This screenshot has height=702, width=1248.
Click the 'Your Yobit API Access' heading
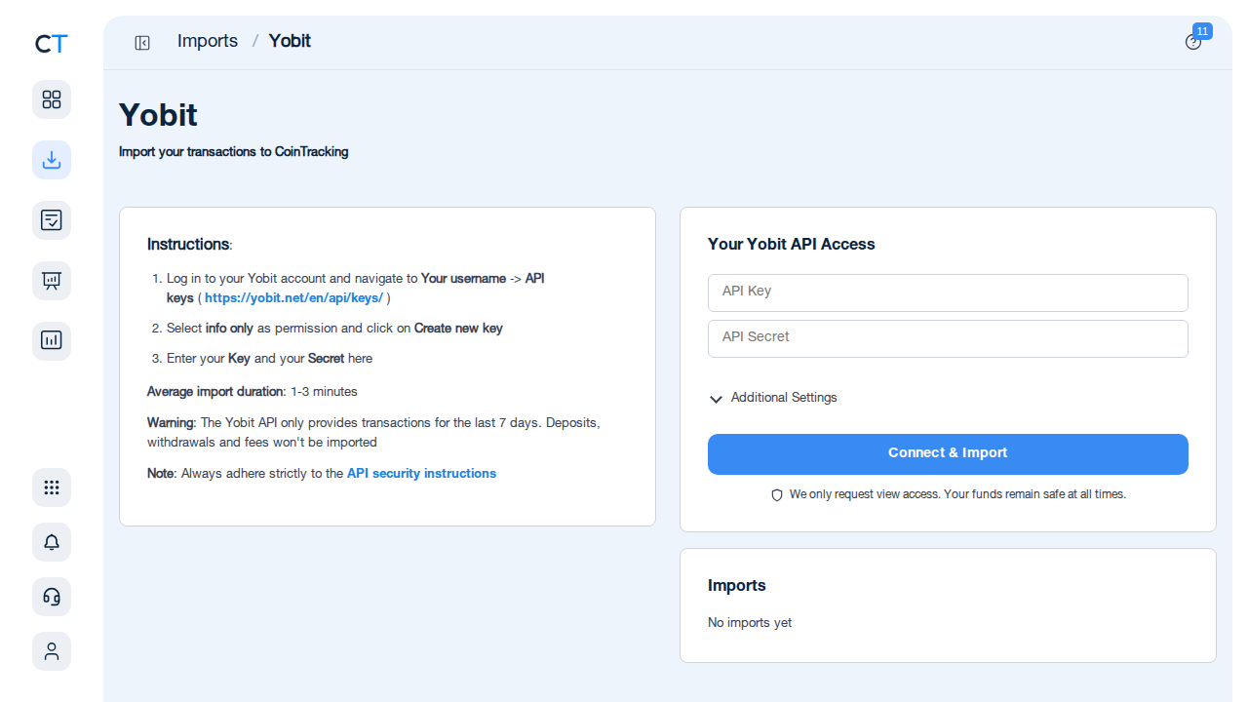[792, 244]
